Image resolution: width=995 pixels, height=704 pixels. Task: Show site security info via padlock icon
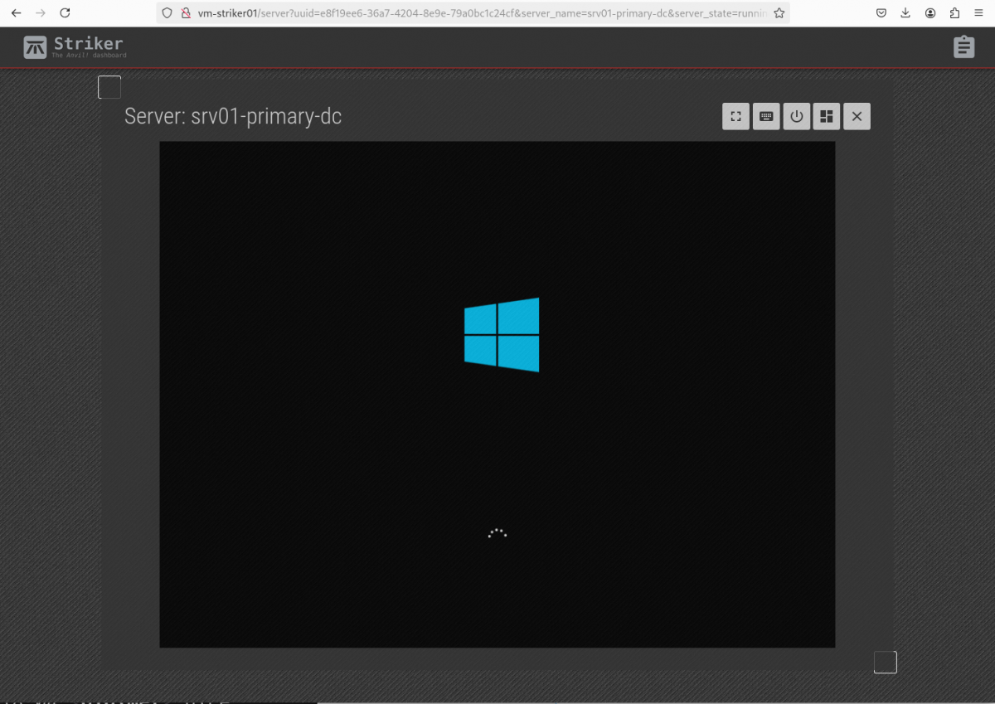(x=186, y=13)
